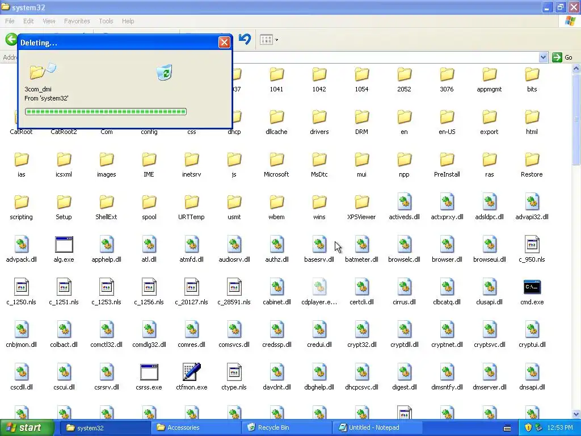The height and width of the screenshot is (436, 581).
Task: Click the system32 taskbar button
Action: point(105,427)
